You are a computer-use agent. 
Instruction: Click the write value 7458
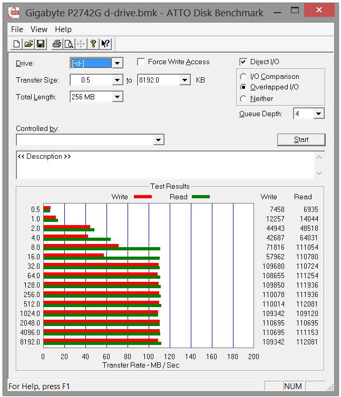coord(277,209)
